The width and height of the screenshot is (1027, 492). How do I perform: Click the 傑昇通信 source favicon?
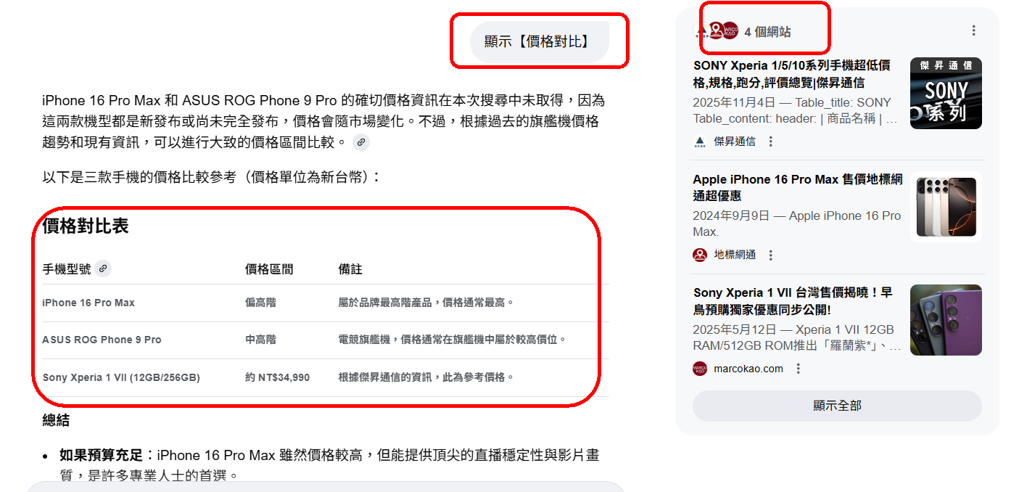[700, 142]
